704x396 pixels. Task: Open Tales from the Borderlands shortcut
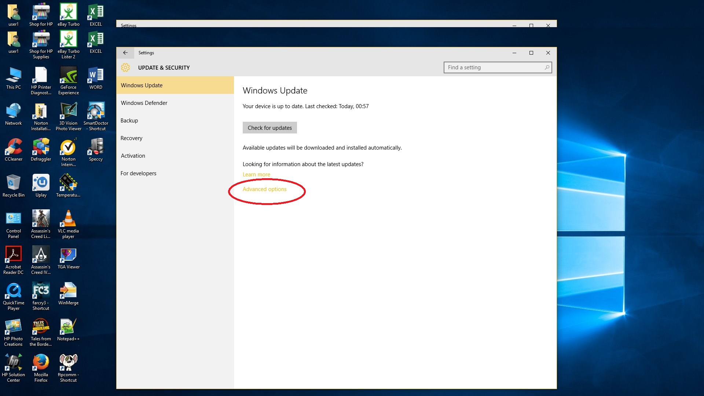click(41, 332)
